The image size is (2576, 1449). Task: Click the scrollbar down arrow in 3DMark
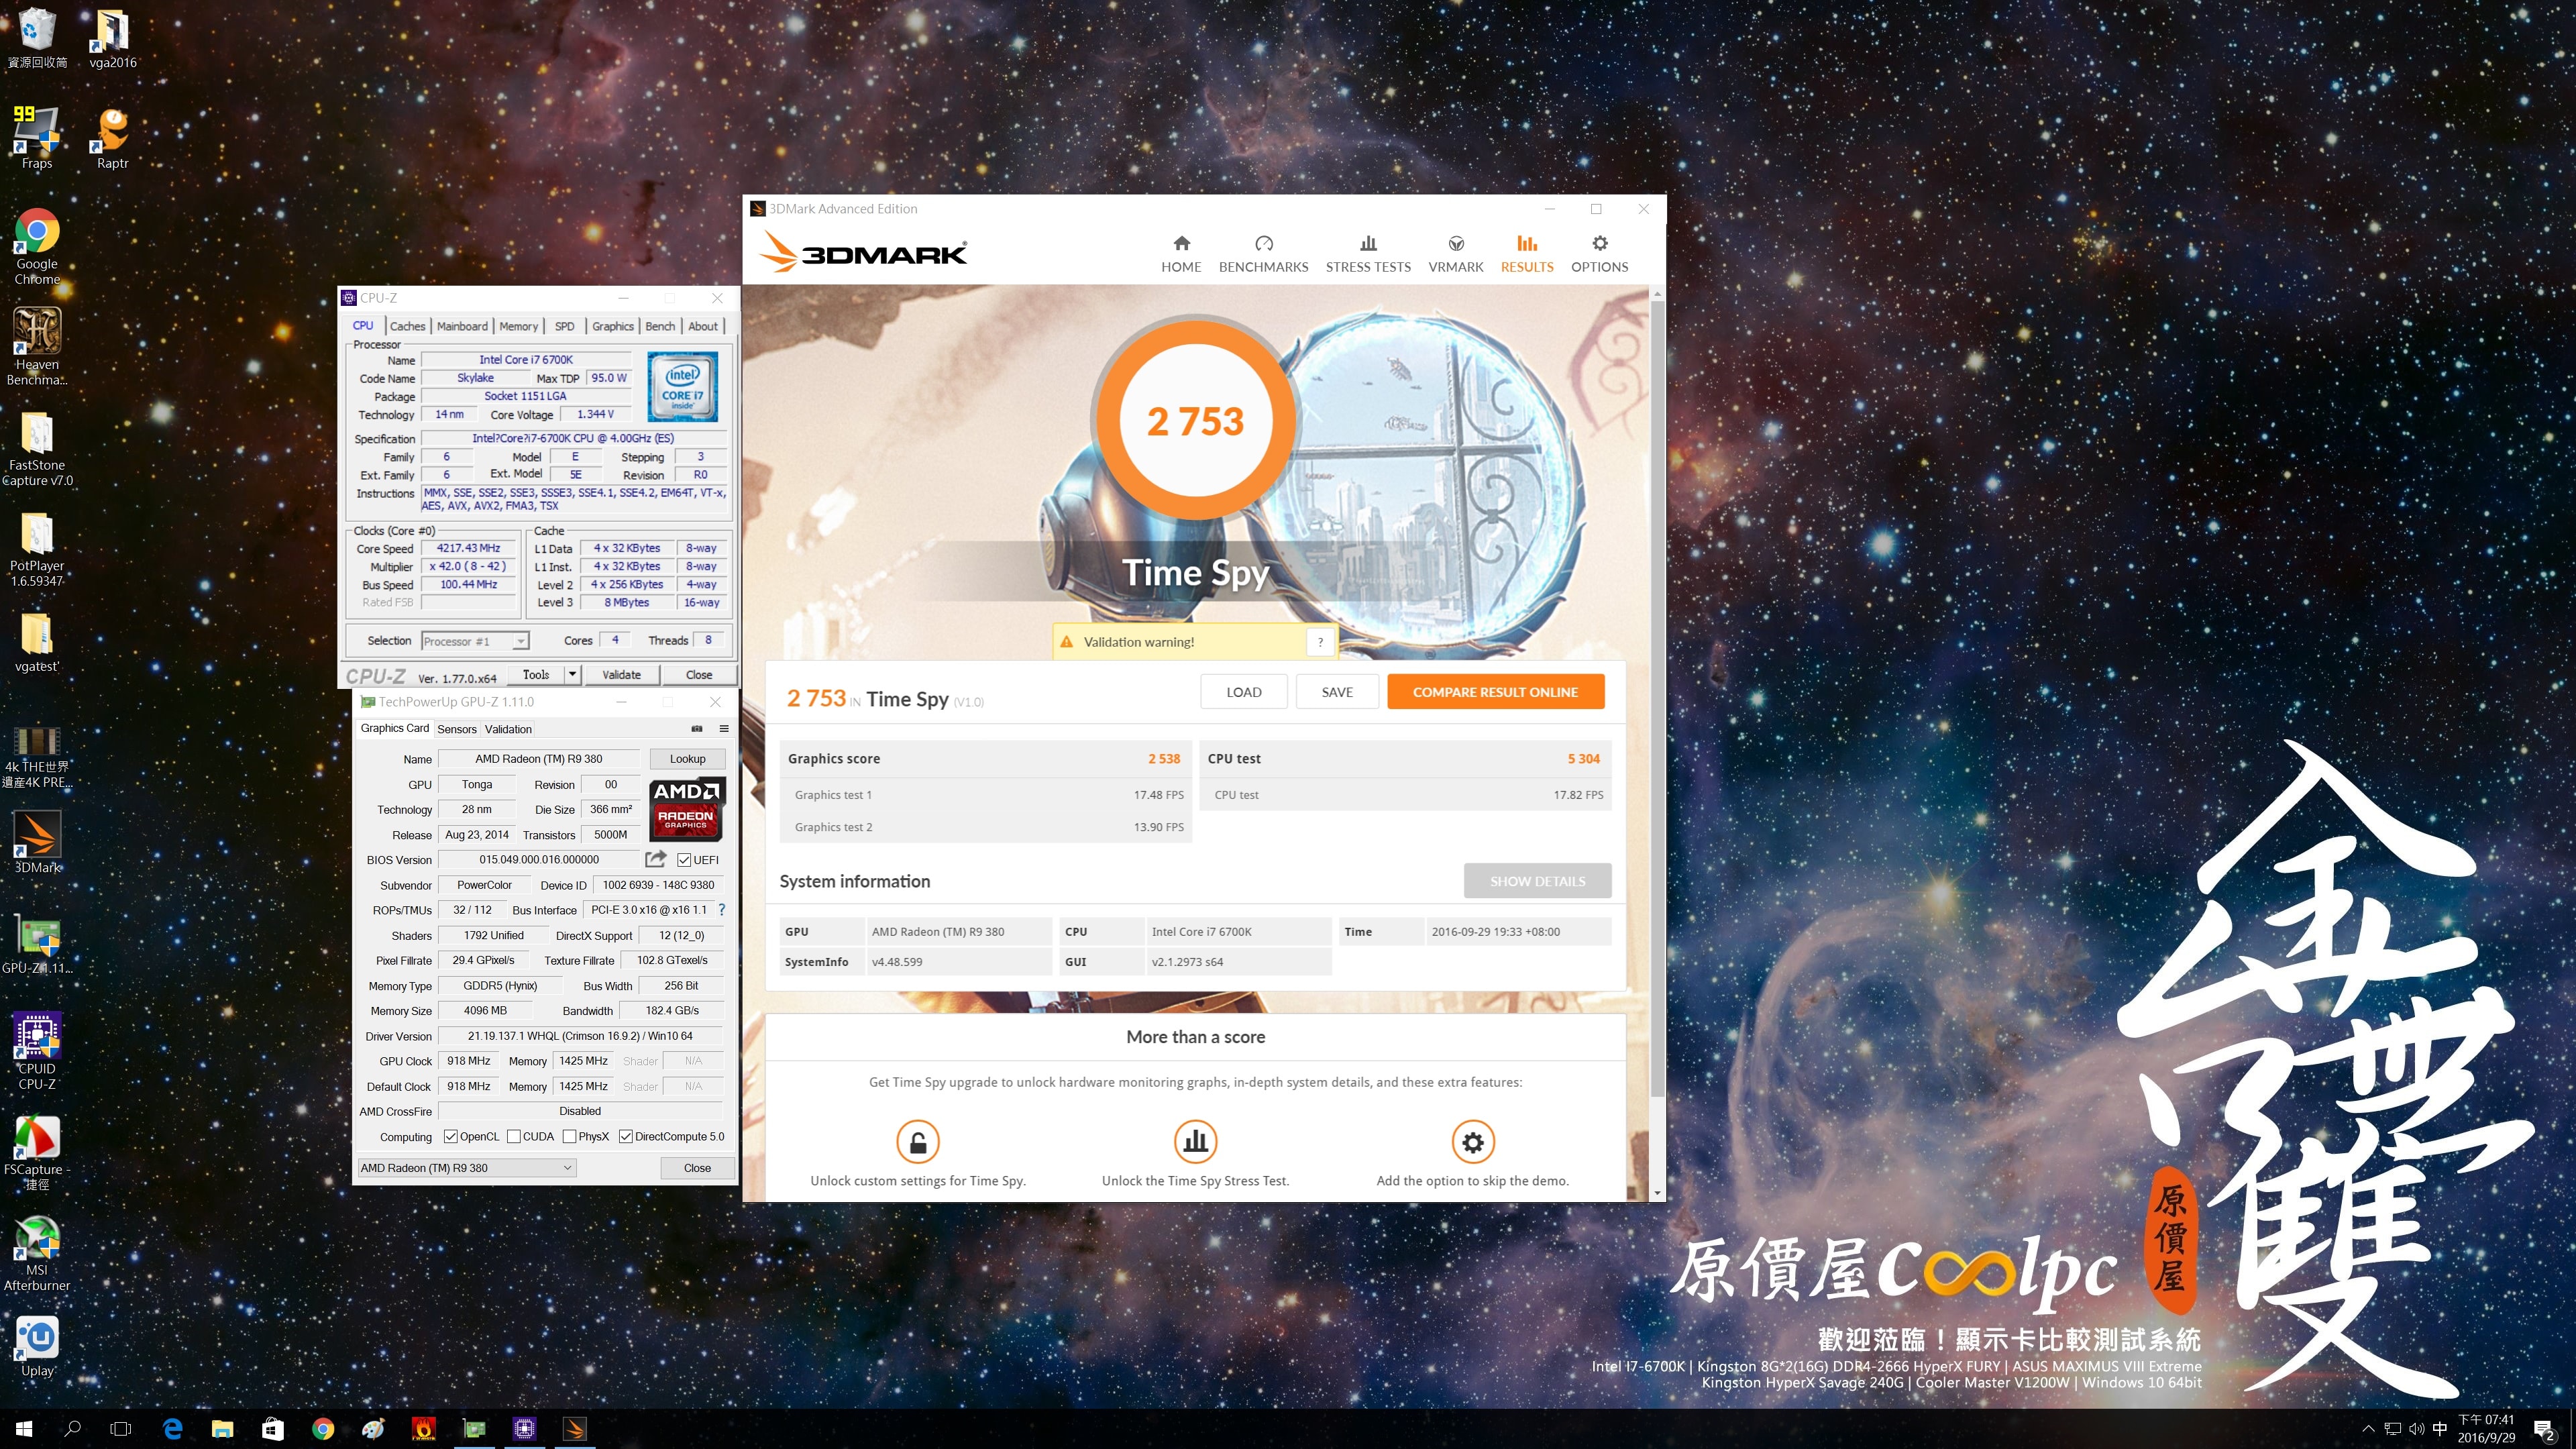[x=1657, y=1193]
